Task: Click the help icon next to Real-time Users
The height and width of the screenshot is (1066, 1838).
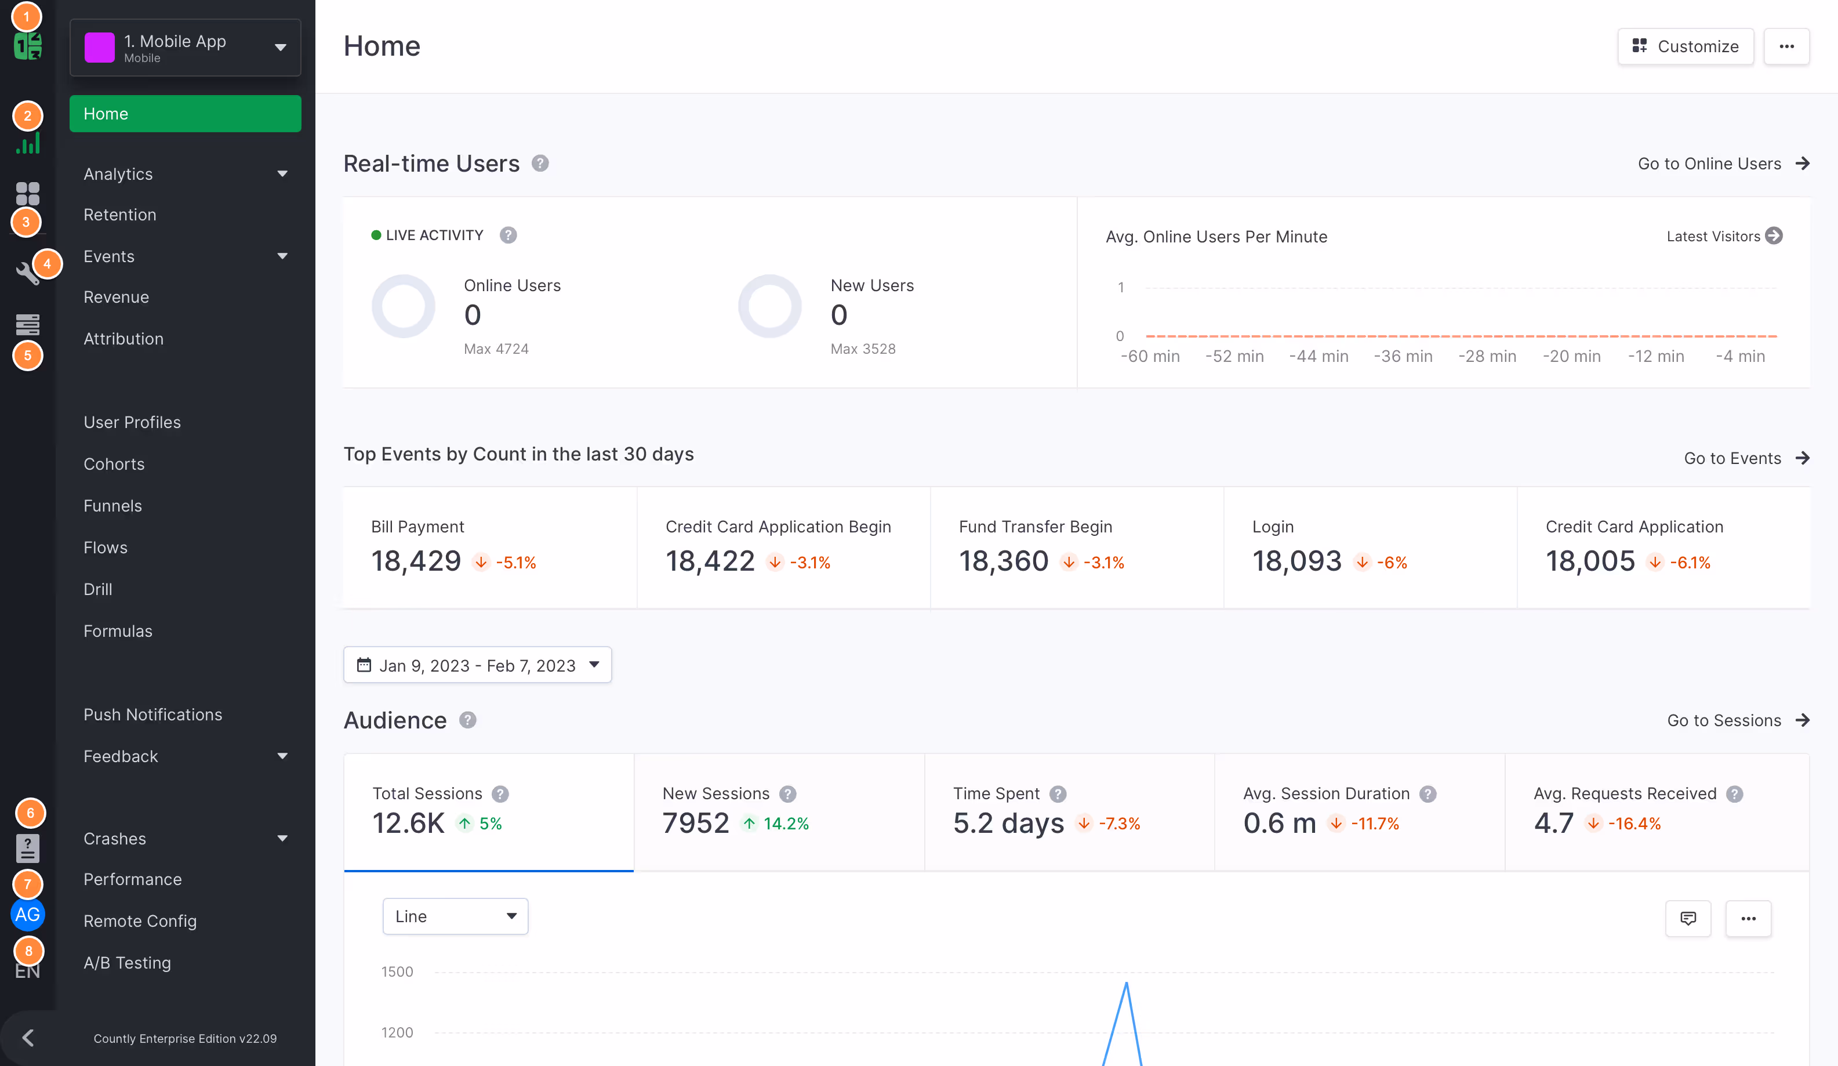Action: coord(540,164)
